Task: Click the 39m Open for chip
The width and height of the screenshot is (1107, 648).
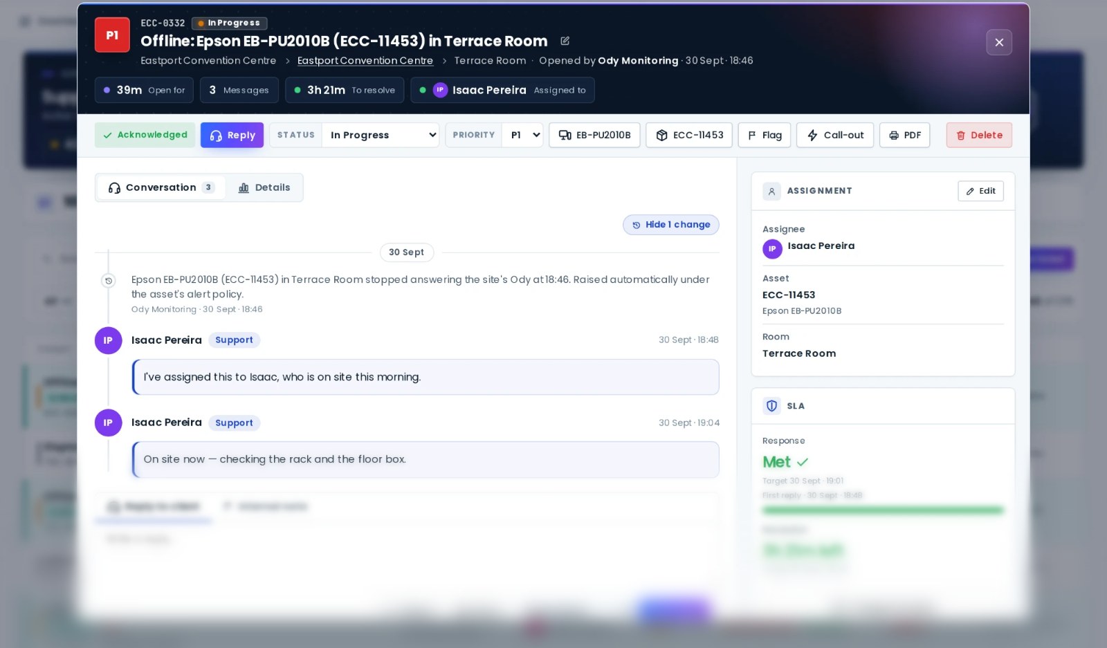Action: [144, 90]
